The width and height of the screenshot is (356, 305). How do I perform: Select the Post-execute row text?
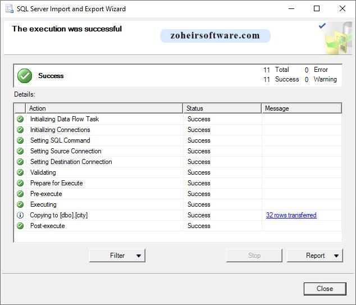pos(48,226)
